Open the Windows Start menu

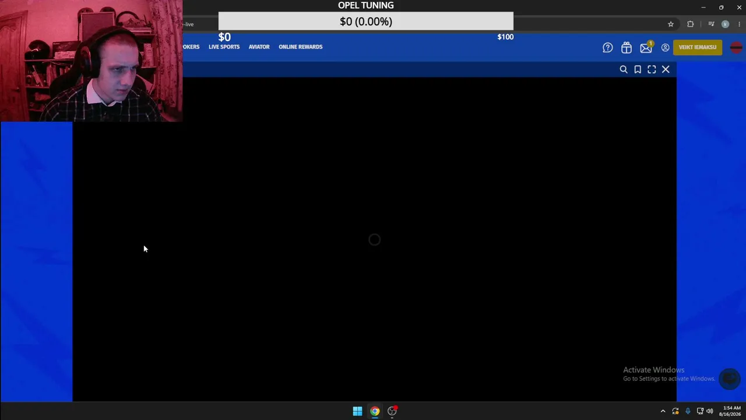click(357, 411)
